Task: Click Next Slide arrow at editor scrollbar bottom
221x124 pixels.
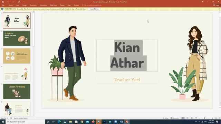Action: coord(220,107)
